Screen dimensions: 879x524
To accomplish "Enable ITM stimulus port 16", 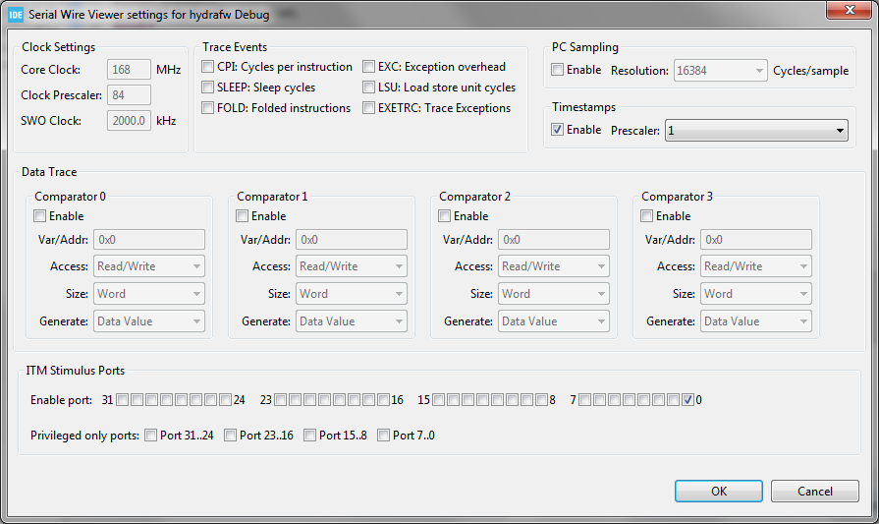I will coord(383,400).
